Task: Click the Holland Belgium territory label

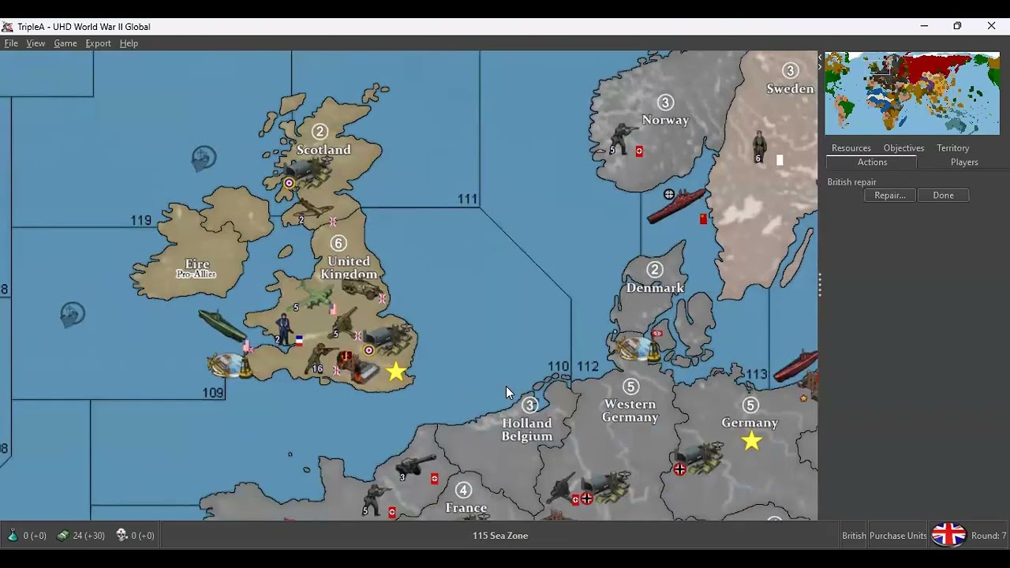Action: tap(527, 430)
